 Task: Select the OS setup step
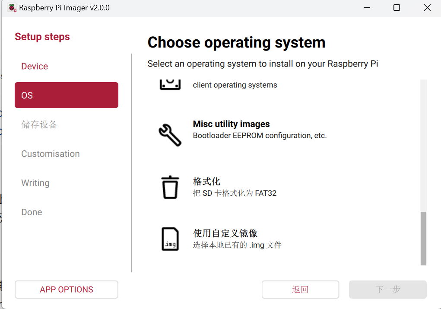point(67,95)
